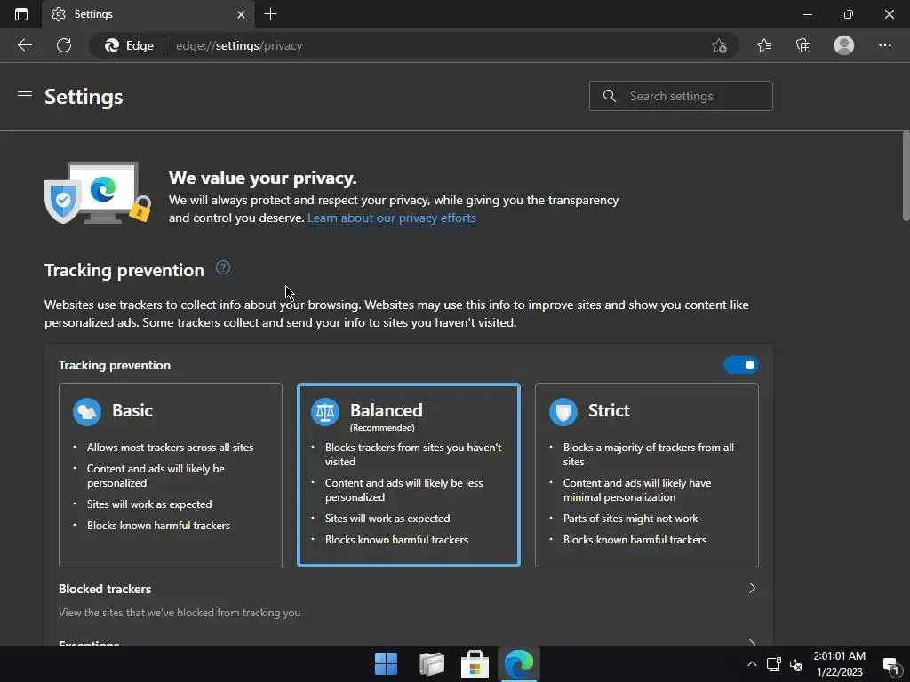Select the Balanced tracking prevention card

(409, 474)
